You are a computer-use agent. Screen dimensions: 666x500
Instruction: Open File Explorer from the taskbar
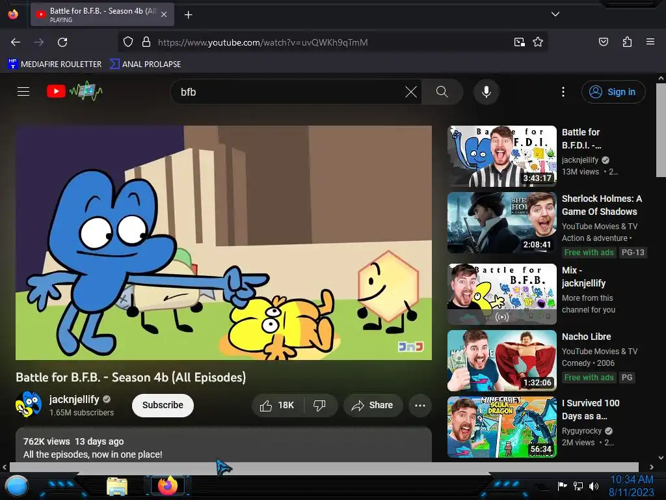(117, 486)
